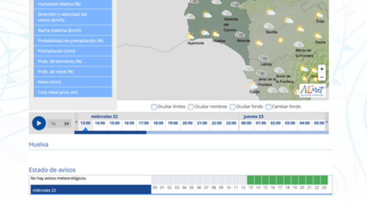This screenshot has height=206, width=367.
Task: Enable the Ocultar límites checkbox
Action: click(x=154, y=107)
